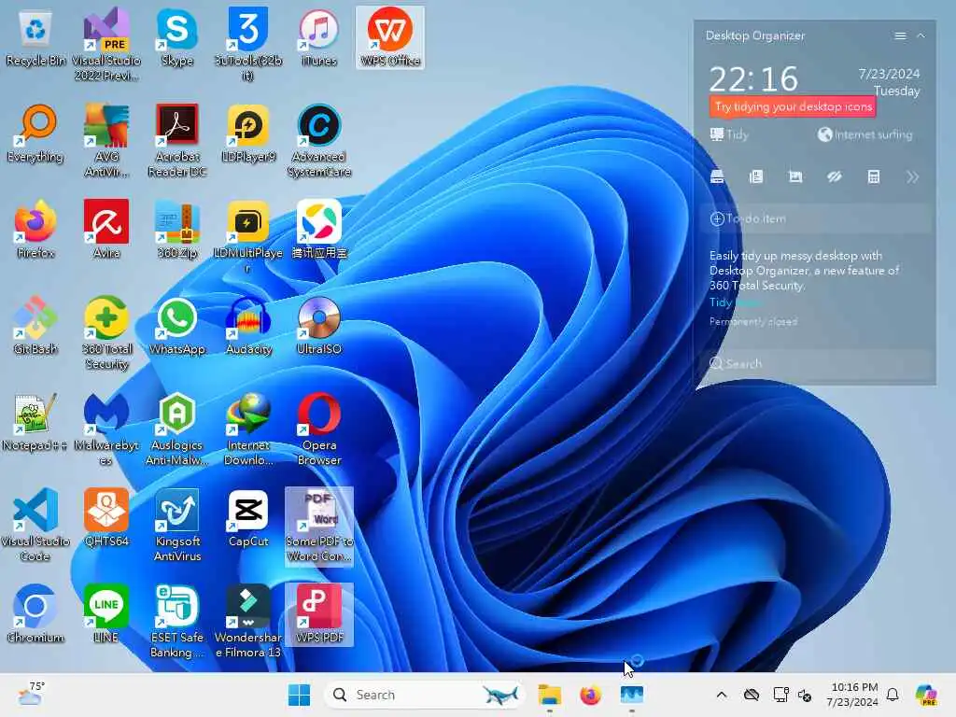Click Tidy button in Desktop Organizer
The height and width of the screenshot is (717, 956).
tap(729, 134)
